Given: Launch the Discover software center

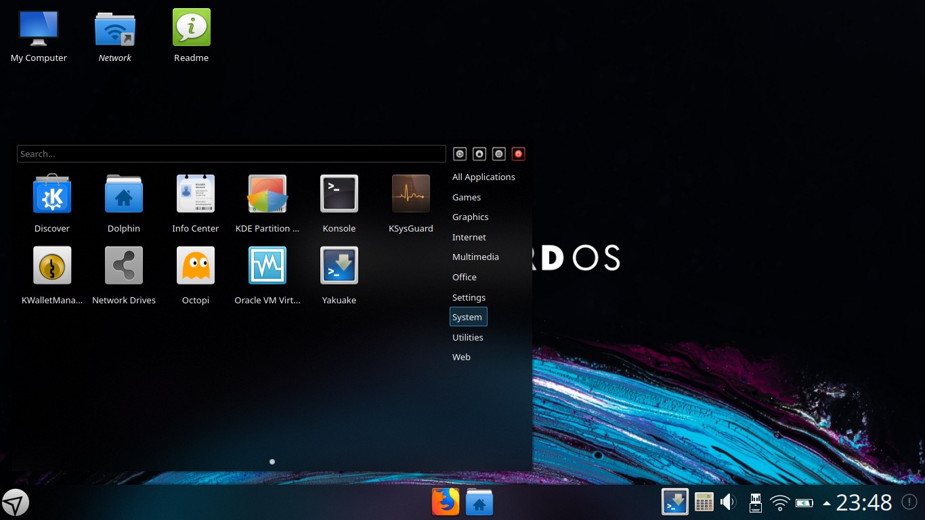Looking at the screenshot, I should point(52,195).
